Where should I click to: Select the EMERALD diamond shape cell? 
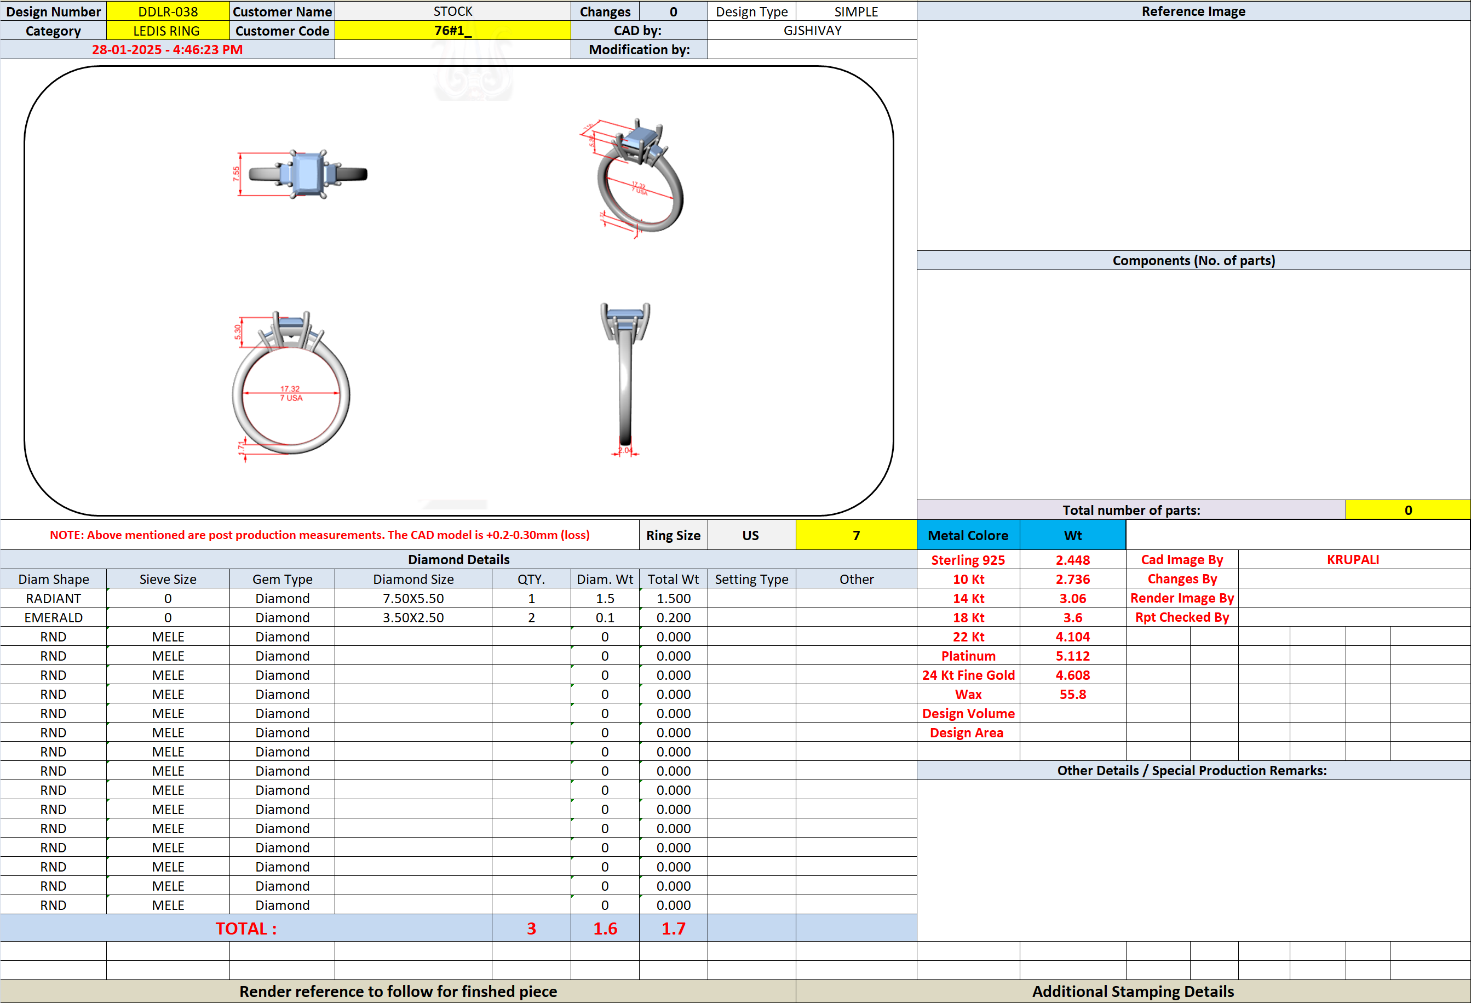pyautogui.click(x=53, y=617)
